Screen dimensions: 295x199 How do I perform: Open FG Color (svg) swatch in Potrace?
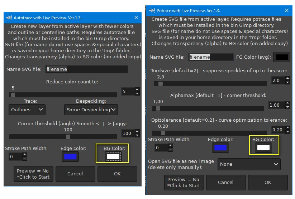pyautogui.click(x=281, y=57)
